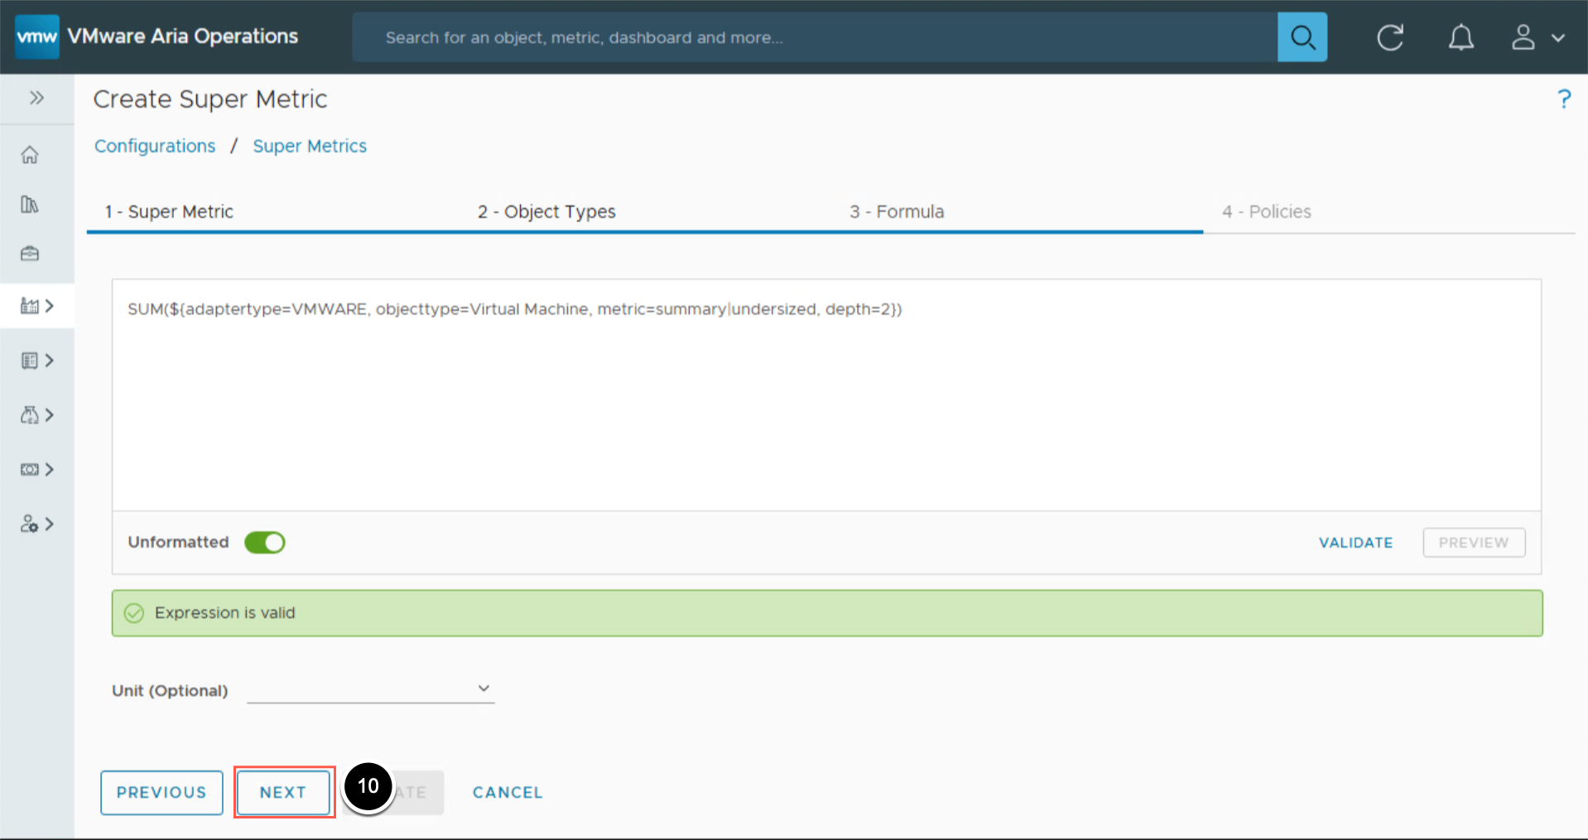Click the briefcase icon in sidebar
This screenshot has height=840, width=1588.
[30, 253]
